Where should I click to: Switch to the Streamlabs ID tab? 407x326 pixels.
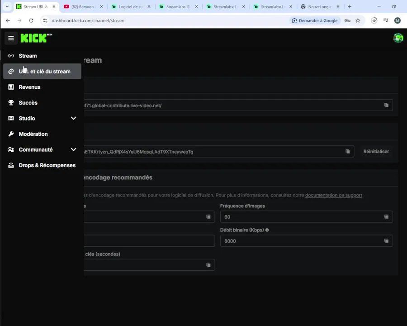pyautogui.click(x=178, y=7)
